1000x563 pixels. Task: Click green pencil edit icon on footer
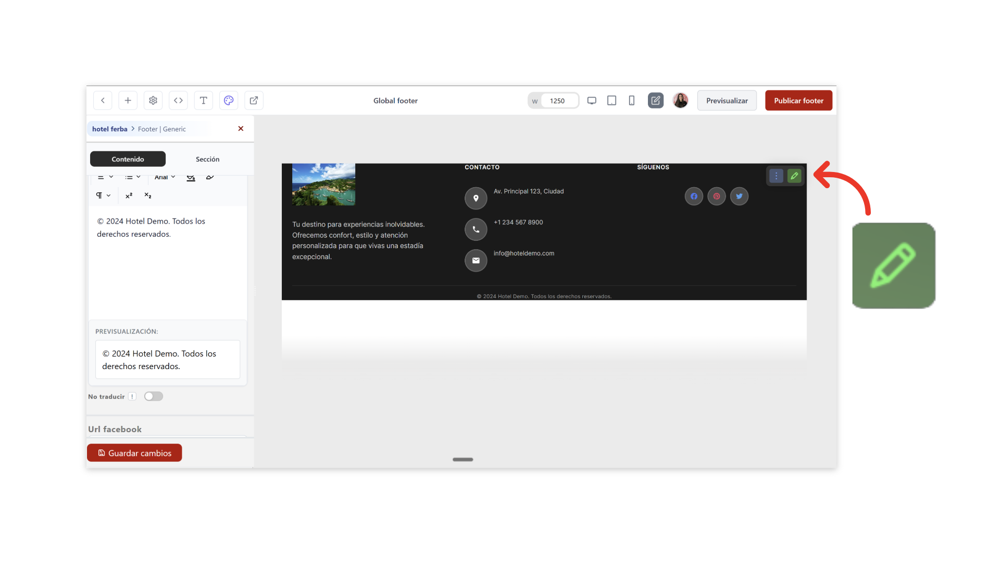click(794, 176)
